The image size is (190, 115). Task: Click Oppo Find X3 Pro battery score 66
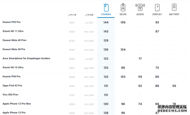174,86
